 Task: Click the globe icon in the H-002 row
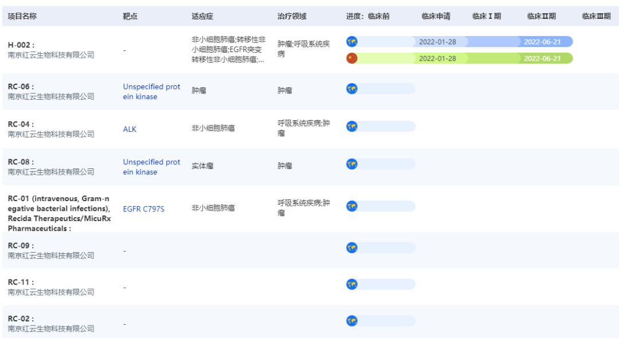pos(352,42)
